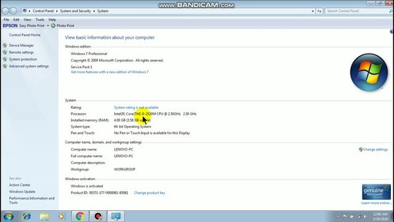Open the help icon at top right
The height and width of the screenshot is (222, 394).
[392, 31]
